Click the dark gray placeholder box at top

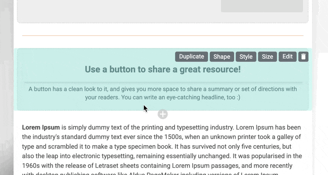click(262, 6)
